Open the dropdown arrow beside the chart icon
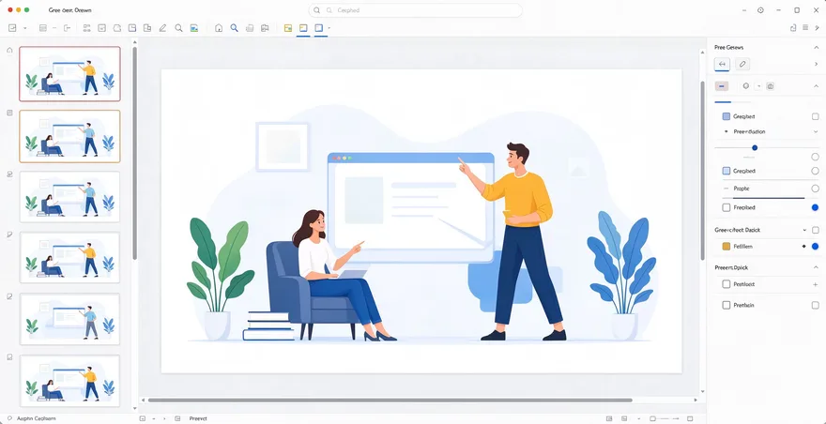Viewport: 826px width, 424px height. pos(24,28)
